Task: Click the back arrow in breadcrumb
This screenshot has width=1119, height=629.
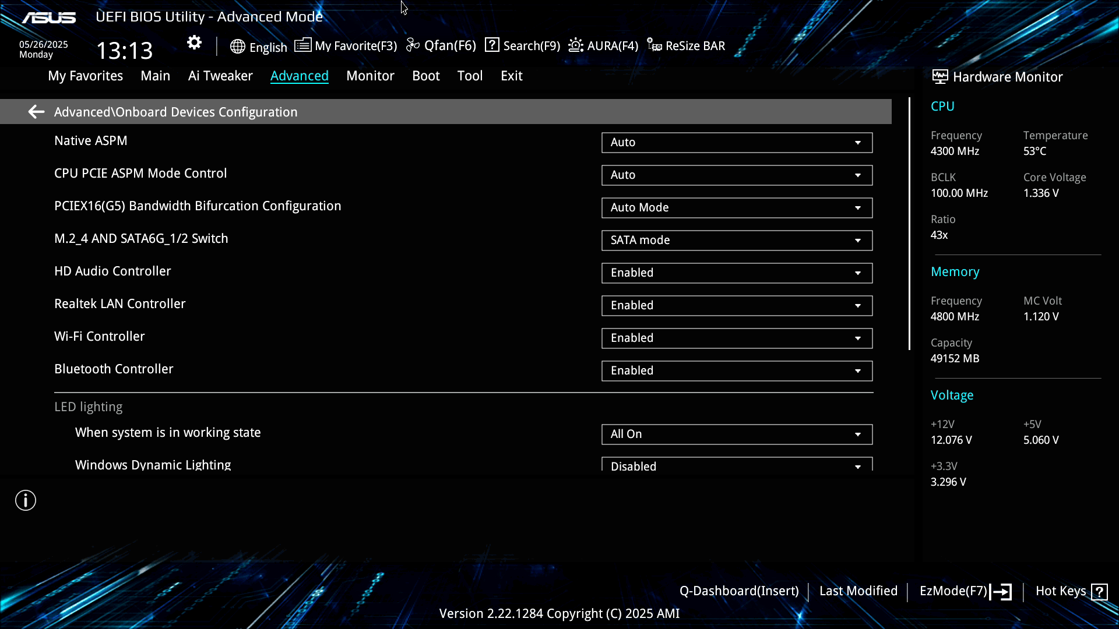Action: click(x=36, y=112)
